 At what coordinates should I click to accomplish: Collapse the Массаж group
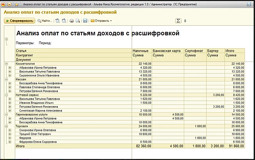7,79
